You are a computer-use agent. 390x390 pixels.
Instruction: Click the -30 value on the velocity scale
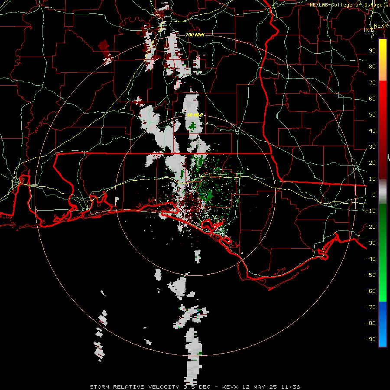[x=370, y=243]
